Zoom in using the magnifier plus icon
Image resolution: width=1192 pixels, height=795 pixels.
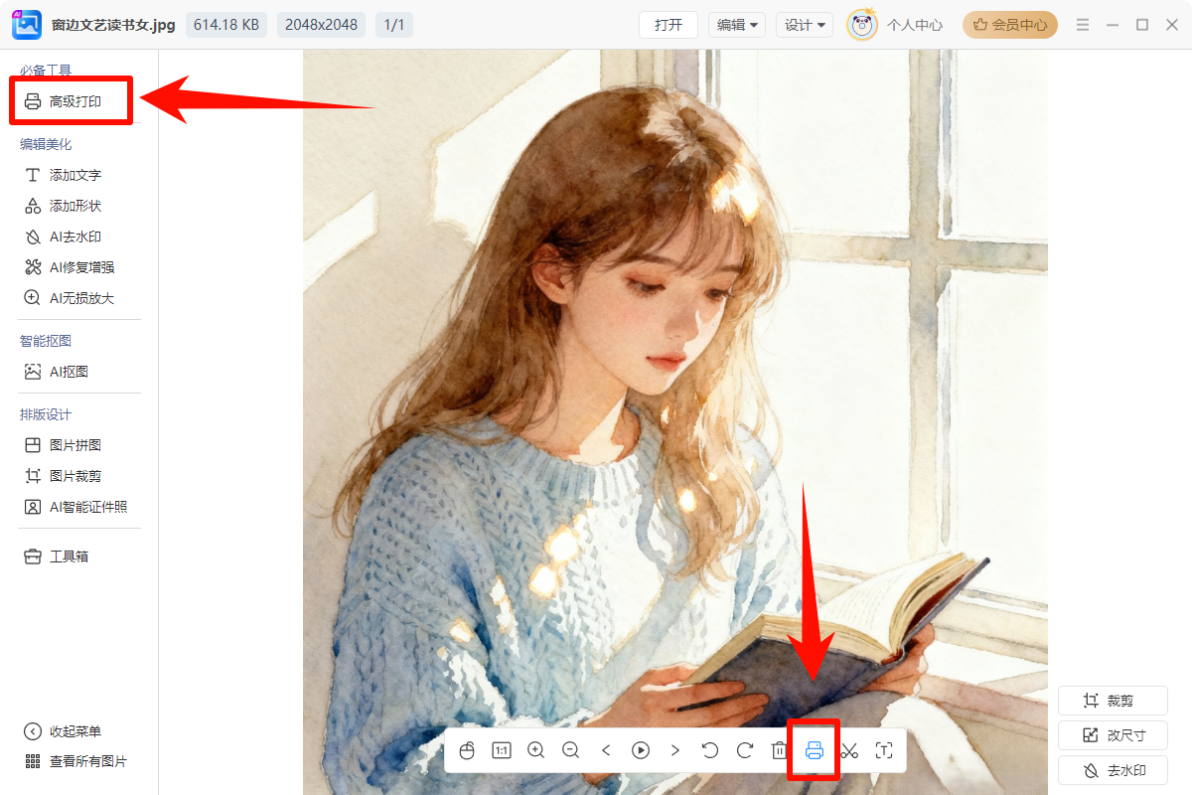point(536,750)
